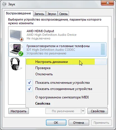
Task: Choose 'Настроить динамики' from context menu
Action: (x=66, y=62)
